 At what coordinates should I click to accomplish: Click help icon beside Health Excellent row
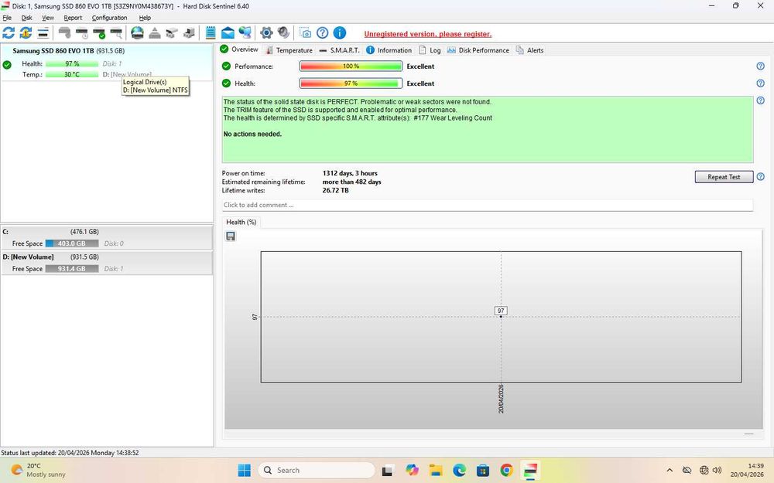(761, 83)
